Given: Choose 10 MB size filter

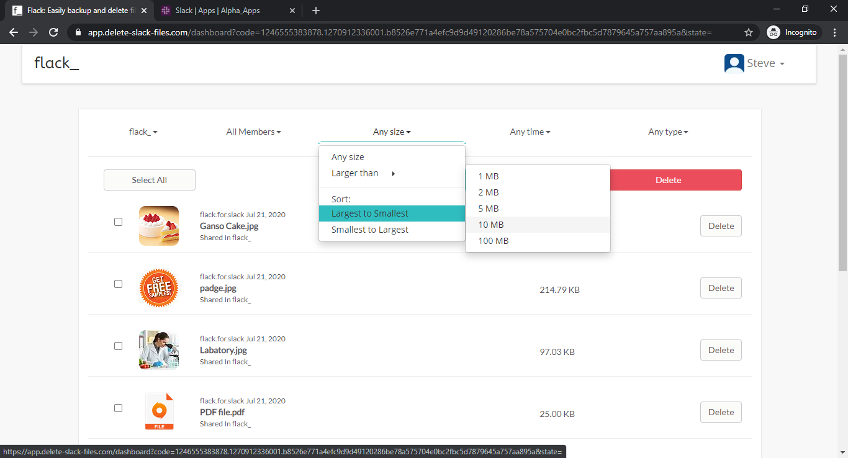Looking at the screenshot, I should click(538, 225).
